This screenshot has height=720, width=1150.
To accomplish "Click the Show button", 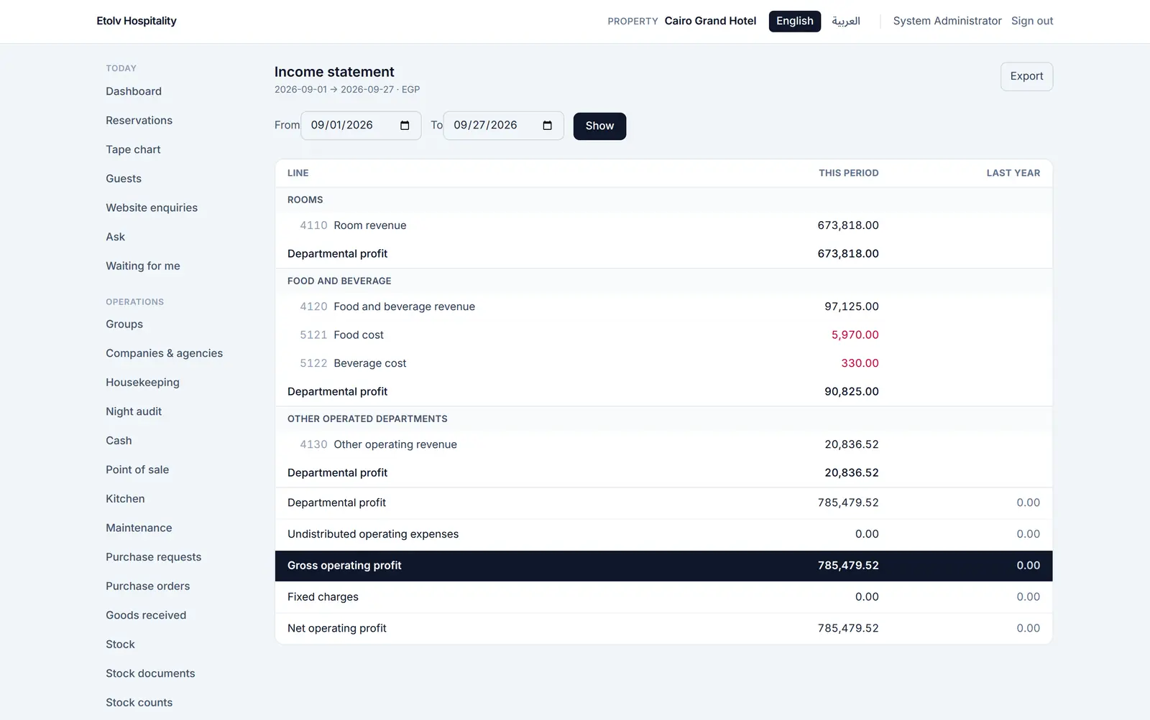I will coord(599,126).
